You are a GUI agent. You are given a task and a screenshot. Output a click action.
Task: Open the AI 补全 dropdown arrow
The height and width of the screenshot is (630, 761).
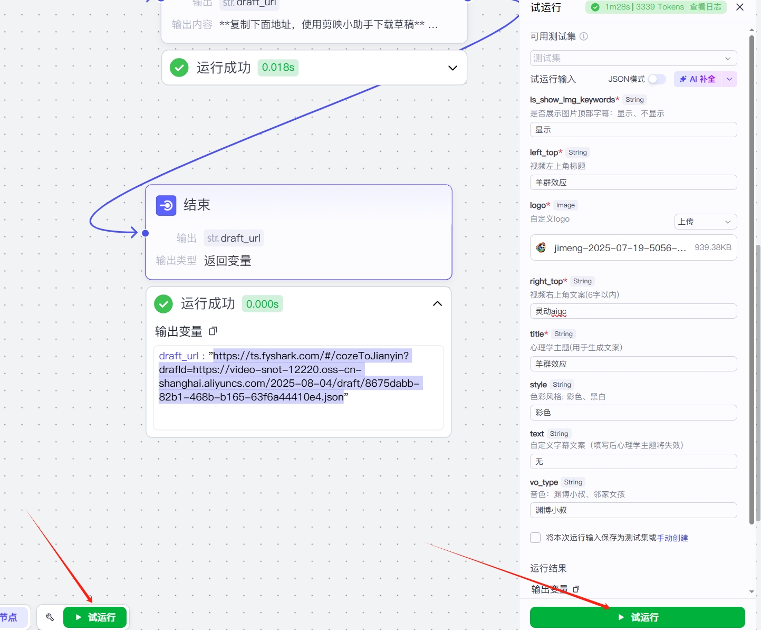729,79
